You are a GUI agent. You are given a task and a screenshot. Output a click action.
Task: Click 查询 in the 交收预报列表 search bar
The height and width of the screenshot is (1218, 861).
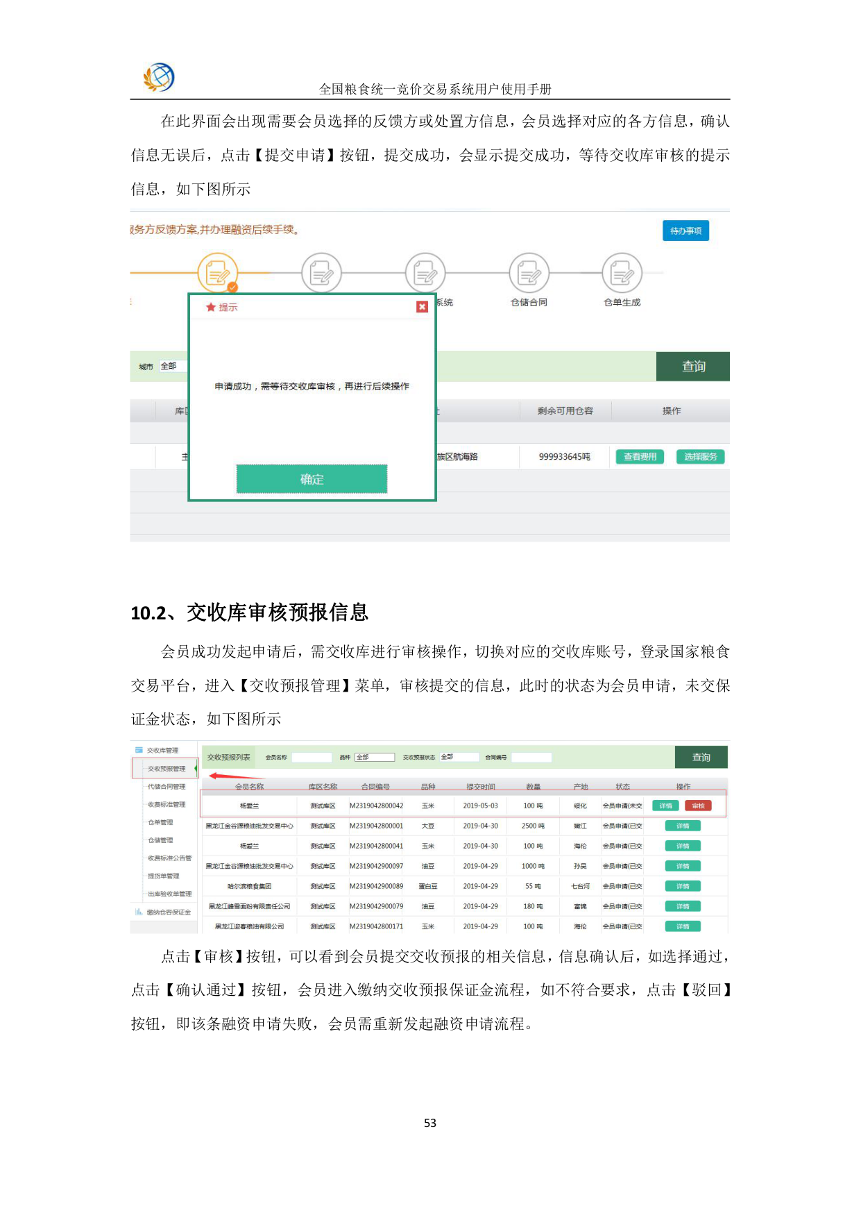(x=701, y=758)
